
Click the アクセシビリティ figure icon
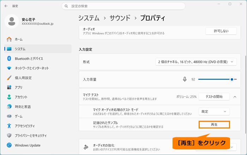click(9, 126)
